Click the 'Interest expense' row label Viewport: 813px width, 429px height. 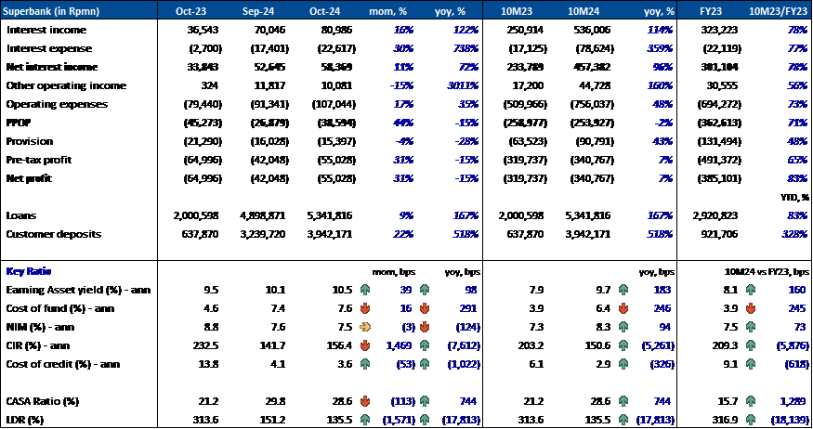(x=48, y=48)
